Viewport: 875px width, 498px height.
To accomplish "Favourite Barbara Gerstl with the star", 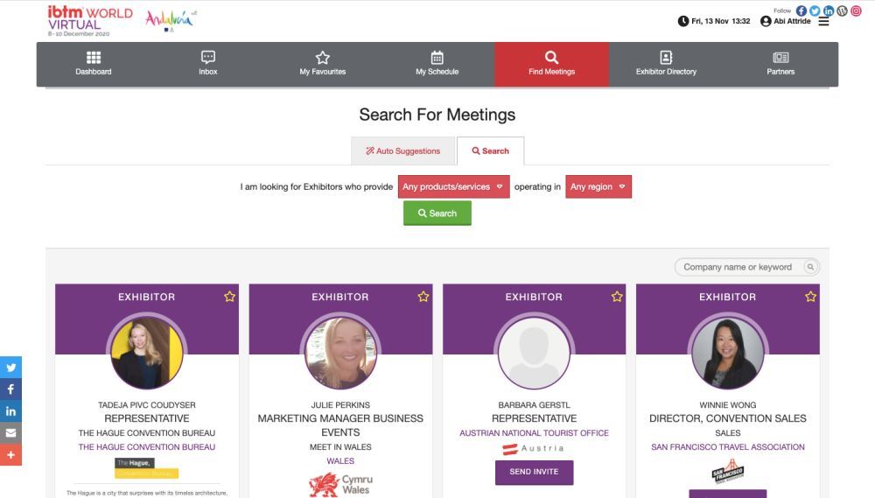I will coord(617,297).
